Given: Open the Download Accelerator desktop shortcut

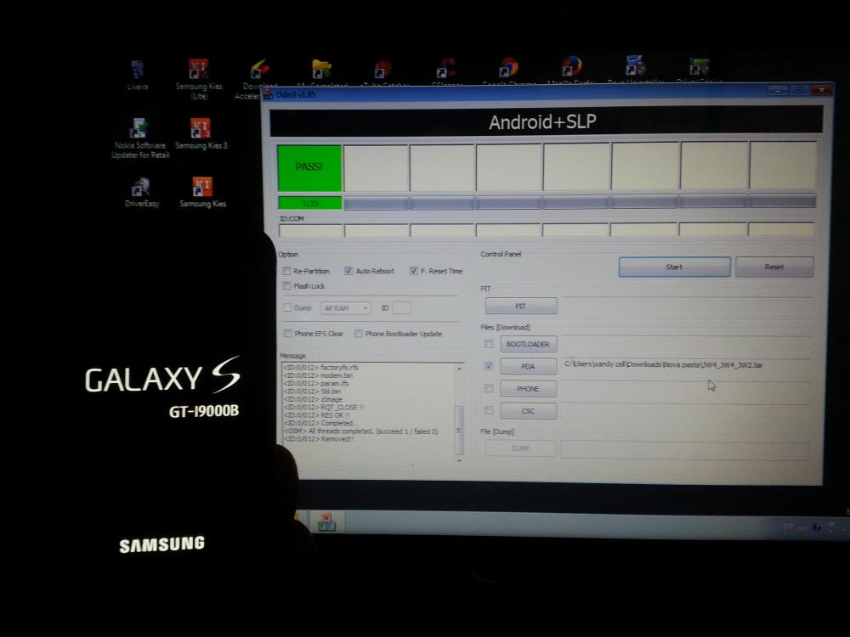Looking at the screenshot, I should tap(258, 78).
